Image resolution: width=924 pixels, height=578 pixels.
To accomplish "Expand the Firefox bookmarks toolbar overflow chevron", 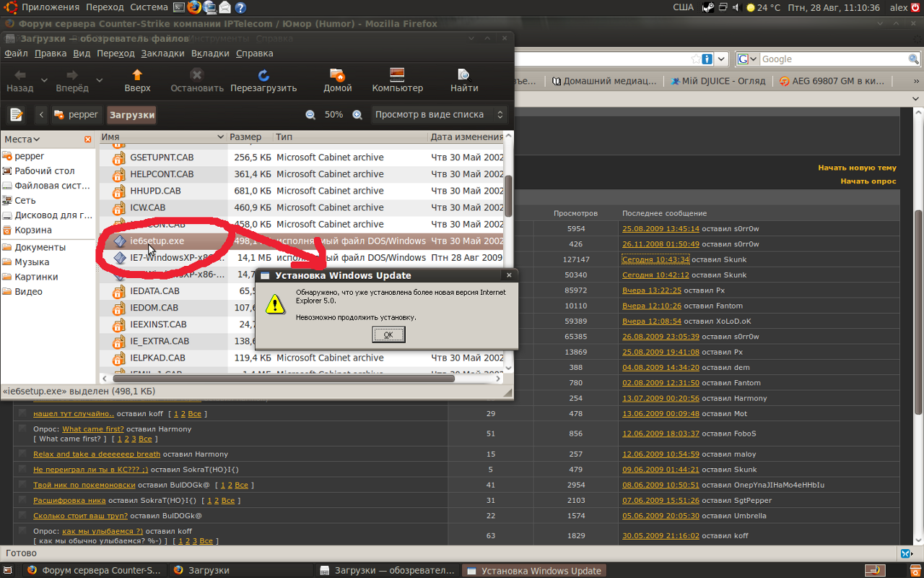I will [x=915, y=81].
